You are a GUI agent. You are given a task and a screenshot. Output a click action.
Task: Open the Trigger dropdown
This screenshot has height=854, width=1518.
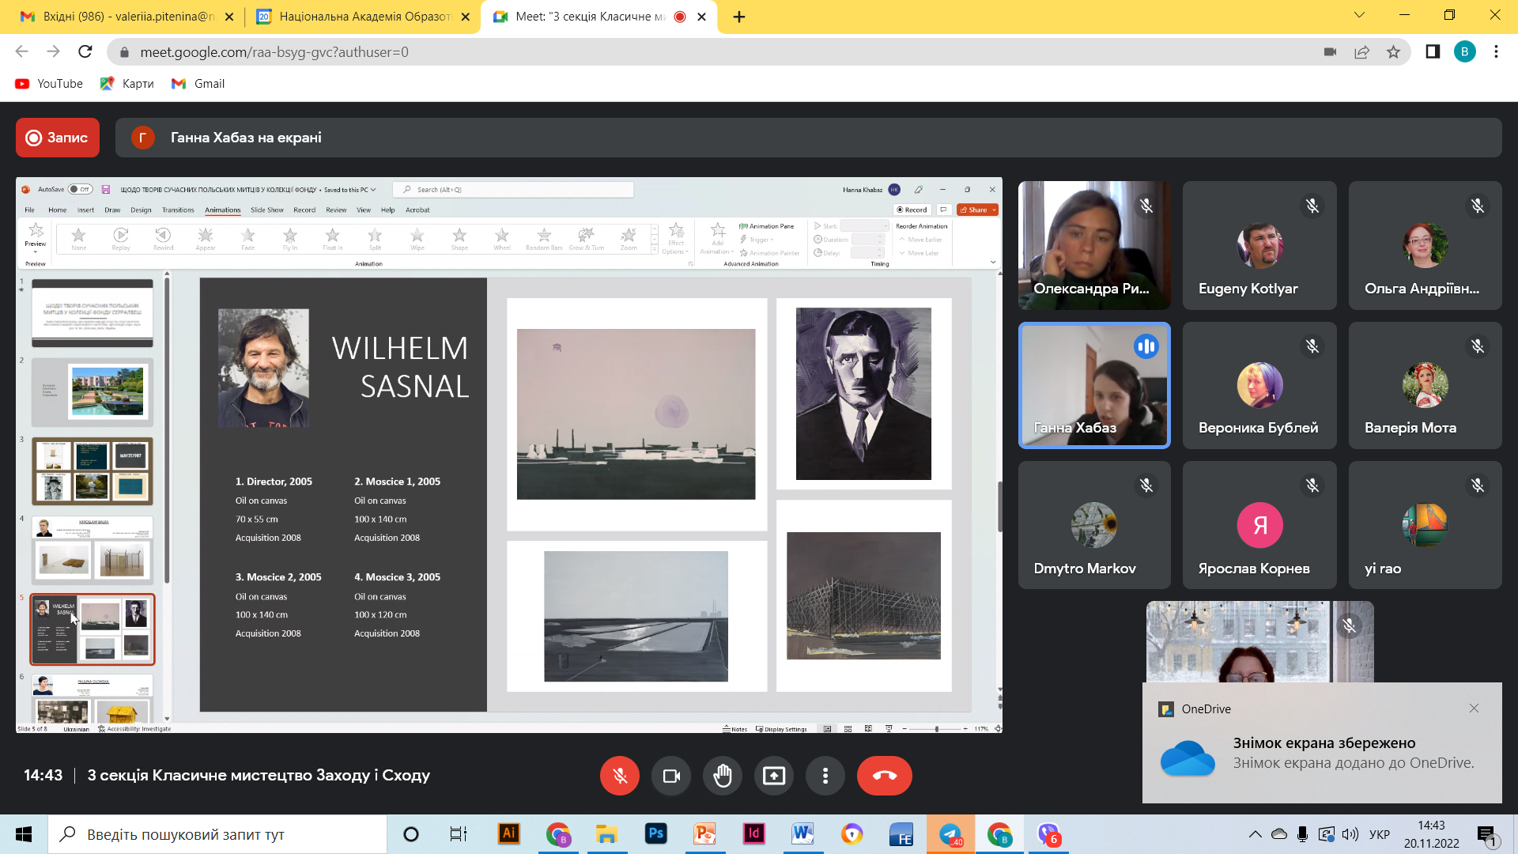pyautogui.click(x=757, y=240)
